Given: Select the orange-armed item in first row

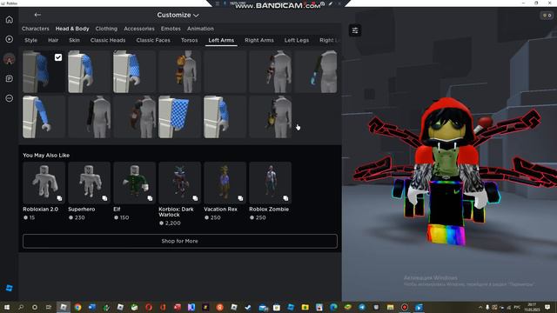Looking at the screenshot, I should click(x=180, y=71).
